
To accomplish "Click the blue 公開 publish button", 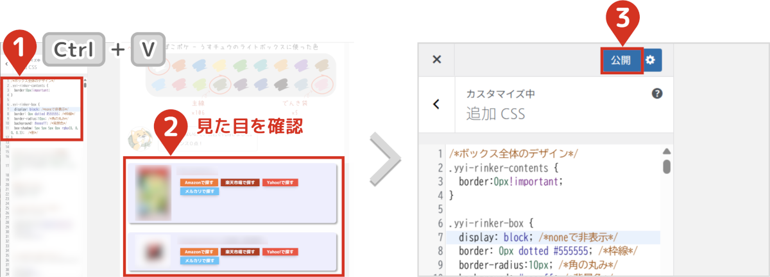I will 621,60.
